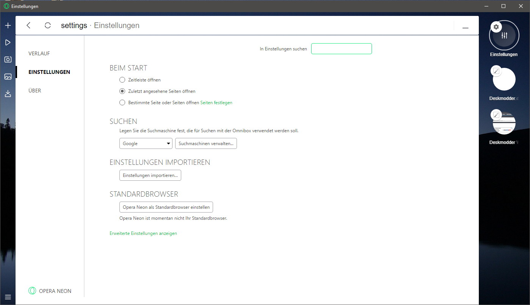Switch to the second Deskmodder tab bubble
Image resolution: width=530 pixels, height=305 pixels.
click(504, 123)
